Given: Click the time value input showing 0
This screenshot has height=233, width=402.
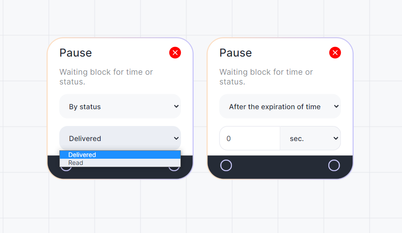Looking at the screenshot, I should pos(250,138).
